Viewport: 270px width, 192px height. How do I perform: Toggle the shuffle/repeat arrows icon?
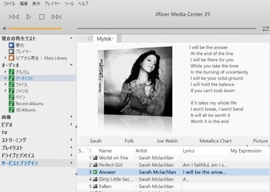266,29
